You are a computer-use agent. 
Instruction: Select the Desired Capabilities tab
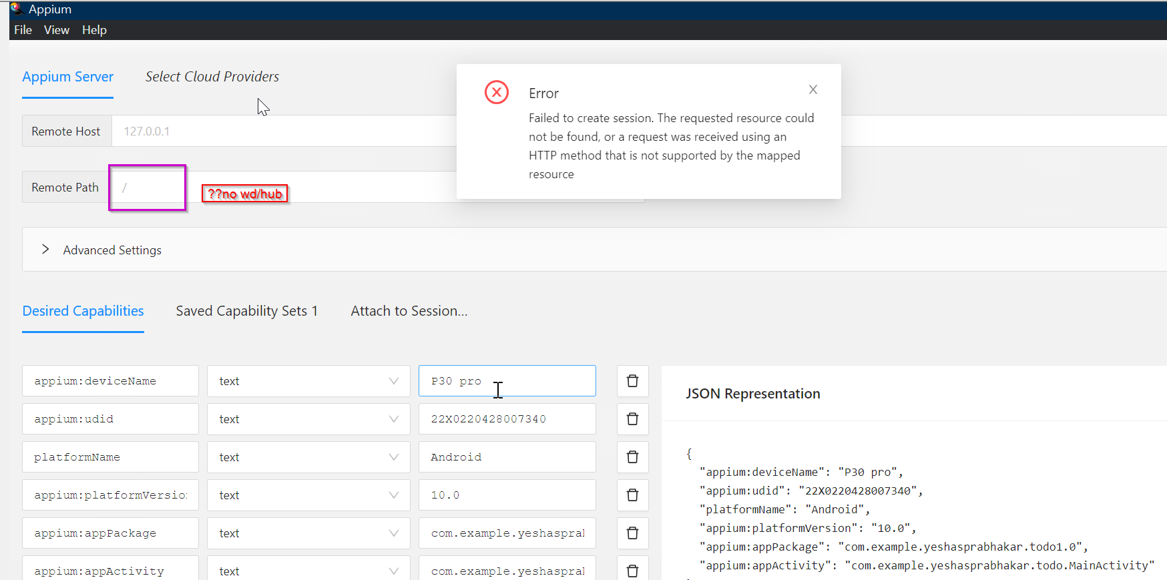83,311
